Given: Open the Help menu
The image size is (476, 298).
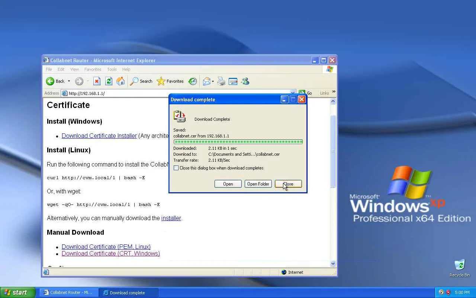Looking at the screenshot, I should pos(126,69).
